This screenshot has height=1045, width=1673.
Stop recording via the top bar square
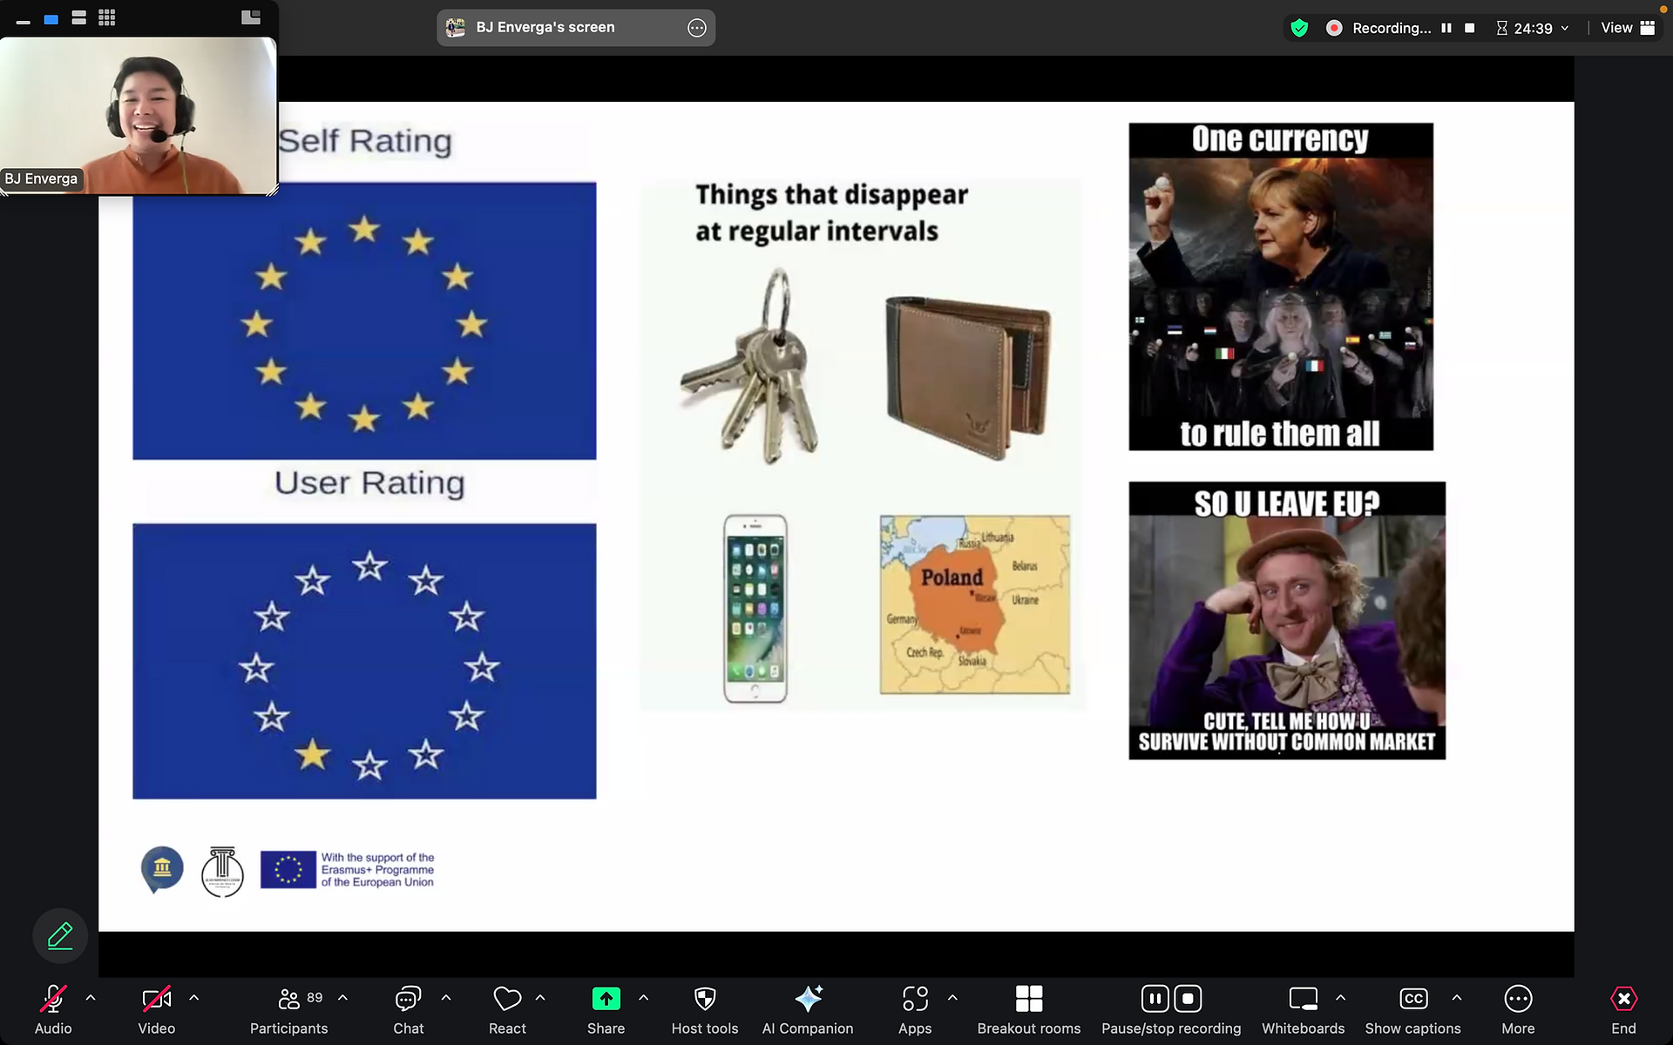(1470, 28)
